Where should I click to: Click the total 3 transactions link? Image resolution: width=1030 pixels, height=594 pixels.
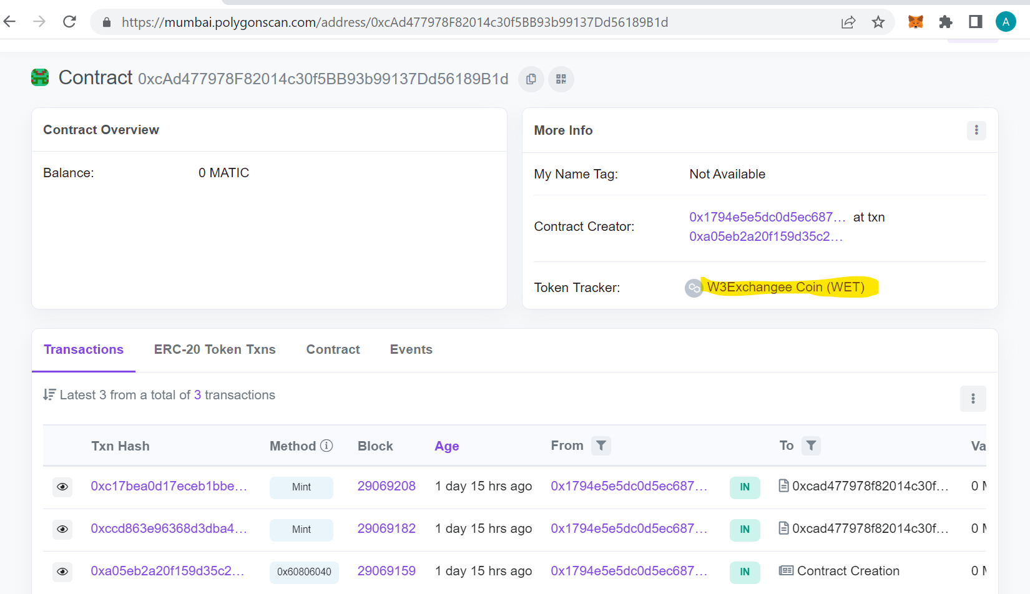pos(197,395)
